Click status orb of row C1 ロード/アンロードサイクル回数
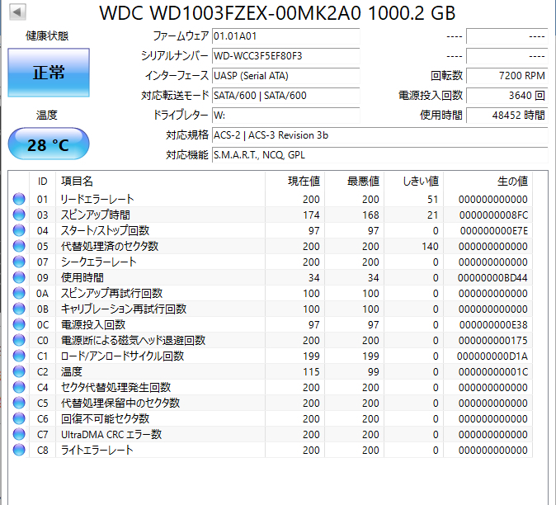Viewport: 556px width, 505px height. coord(19,356)
